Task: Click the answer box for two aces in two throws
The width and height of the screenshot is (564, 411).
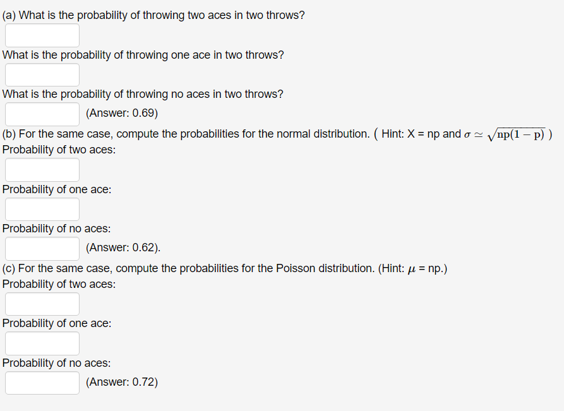Action: click(42, 35)
